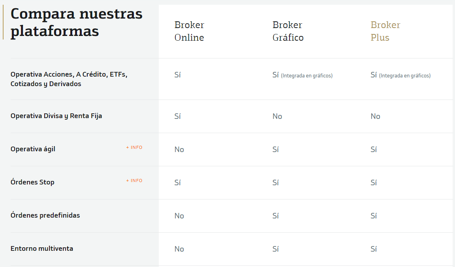Click Sí under Broker Online for Operativa Divisa
The height and width of the screenshot is (267, 455).
click(178, 116)
